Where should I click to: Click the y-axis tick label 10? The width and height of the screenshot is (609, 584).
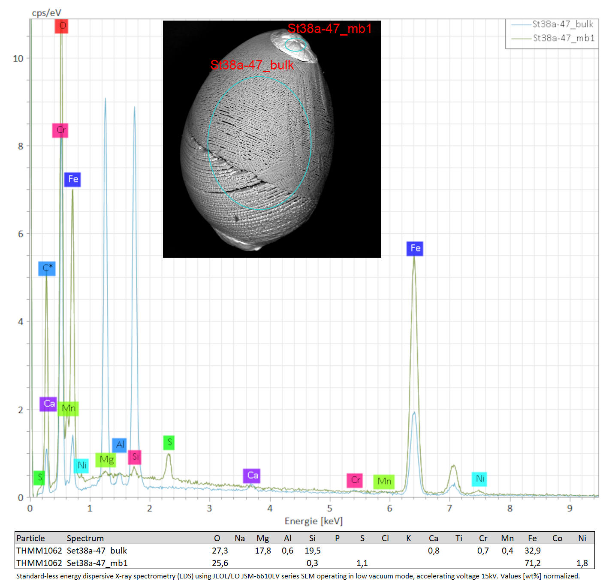click(x=18, y=59)
